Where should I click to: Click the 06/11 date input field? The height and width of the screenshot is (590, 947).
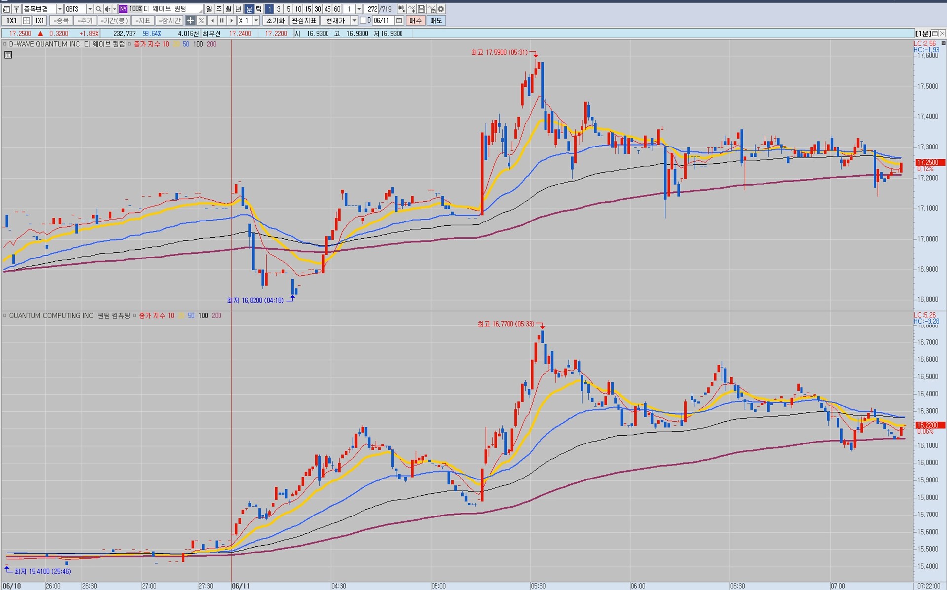click(x=381, y=21)
